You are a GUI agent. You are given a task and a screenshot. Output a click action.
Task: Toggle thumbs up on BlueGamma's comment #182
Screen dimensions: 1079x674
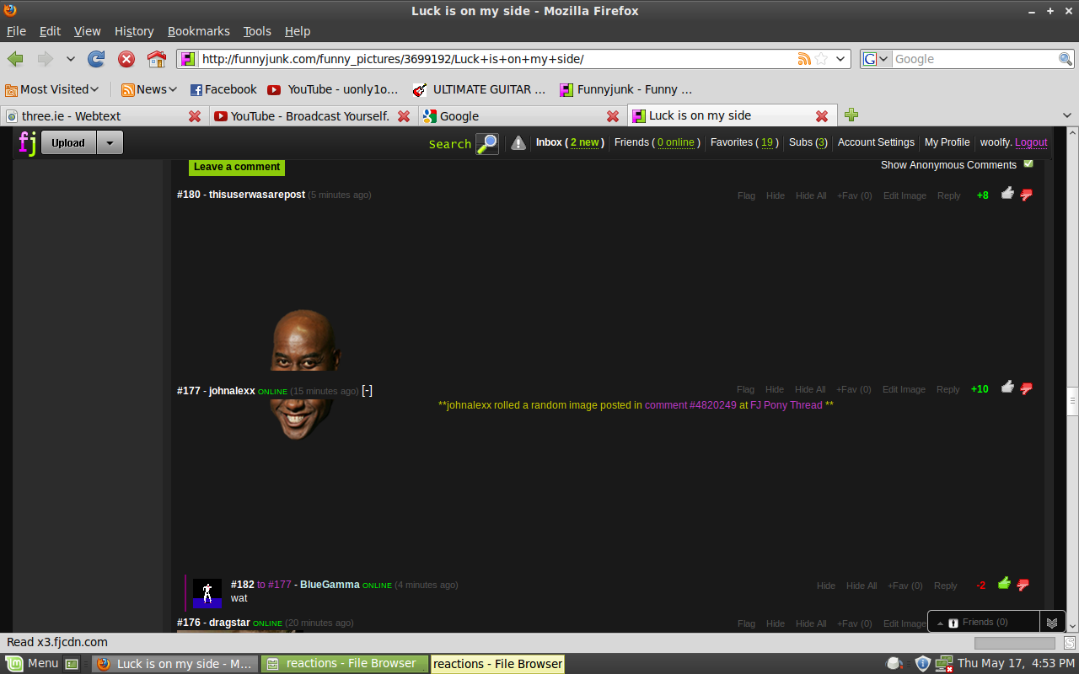(x=1004, y=584)
